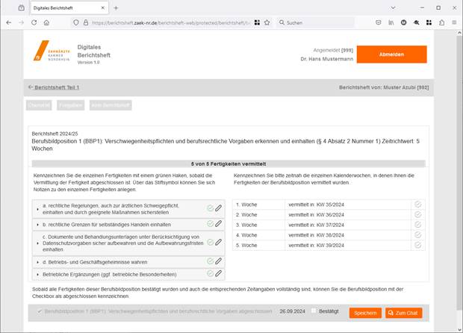Click the shield tracking protection icon

[x=76, y=22]
